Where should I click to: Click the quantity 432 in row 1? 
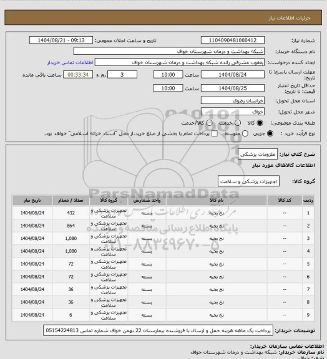71,213
